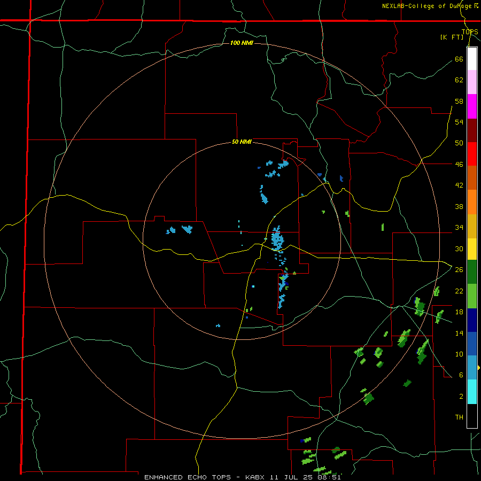Click the gold legend swatch
This screenshot has width=481, height=481.
[472, 226]
